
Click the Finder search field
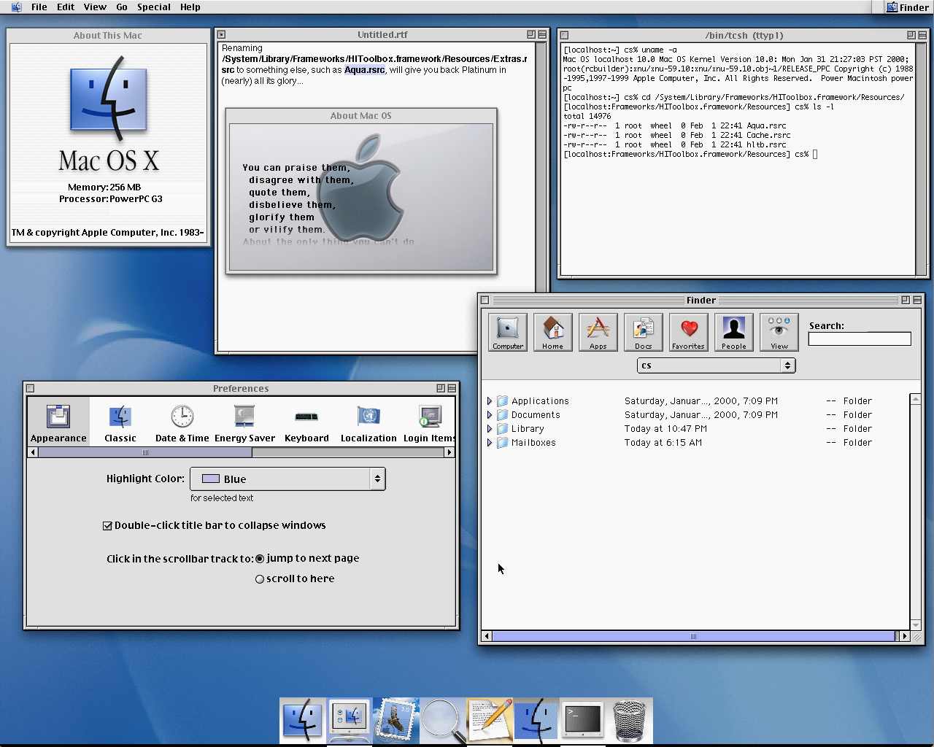[860, 338]
